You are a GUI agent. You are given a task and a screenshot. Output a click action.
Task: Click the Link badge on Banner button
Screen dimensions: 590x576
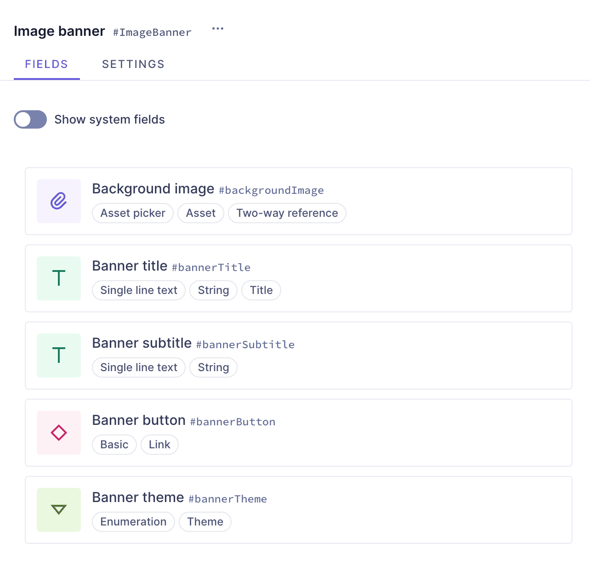(159, 445)
